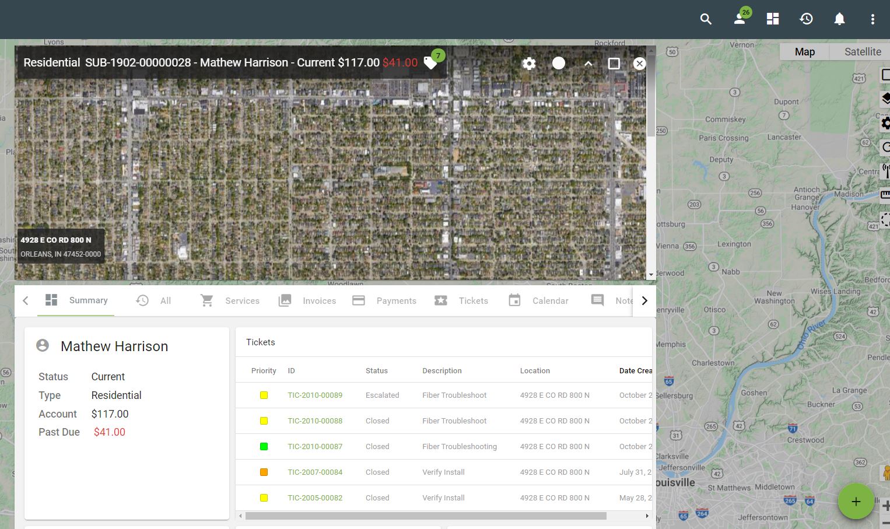Sort tickets by Priority column
Image resolution: width=890 pixels, height=529 pixels.
(x=264, y=371)
